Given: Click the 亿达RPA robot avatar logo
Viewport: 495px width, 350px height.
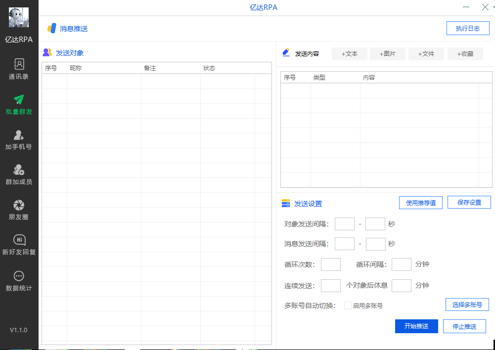Looking at the screenshot, I should point(19,18).
